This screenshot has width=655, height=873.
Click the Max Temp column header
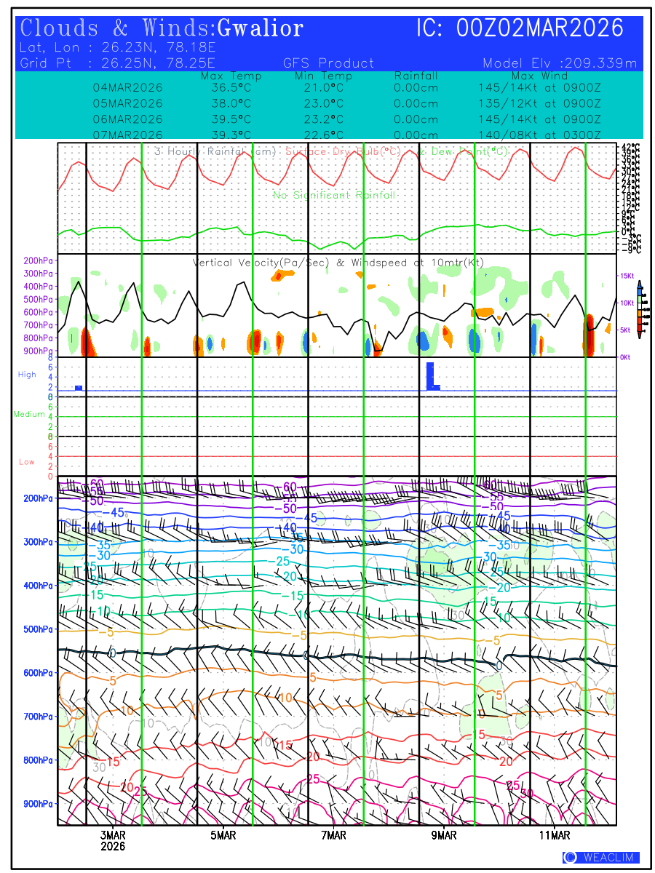pos(231,76)
